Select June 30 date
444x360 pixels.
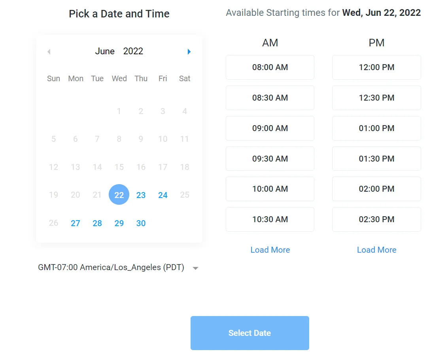[141, 223]
